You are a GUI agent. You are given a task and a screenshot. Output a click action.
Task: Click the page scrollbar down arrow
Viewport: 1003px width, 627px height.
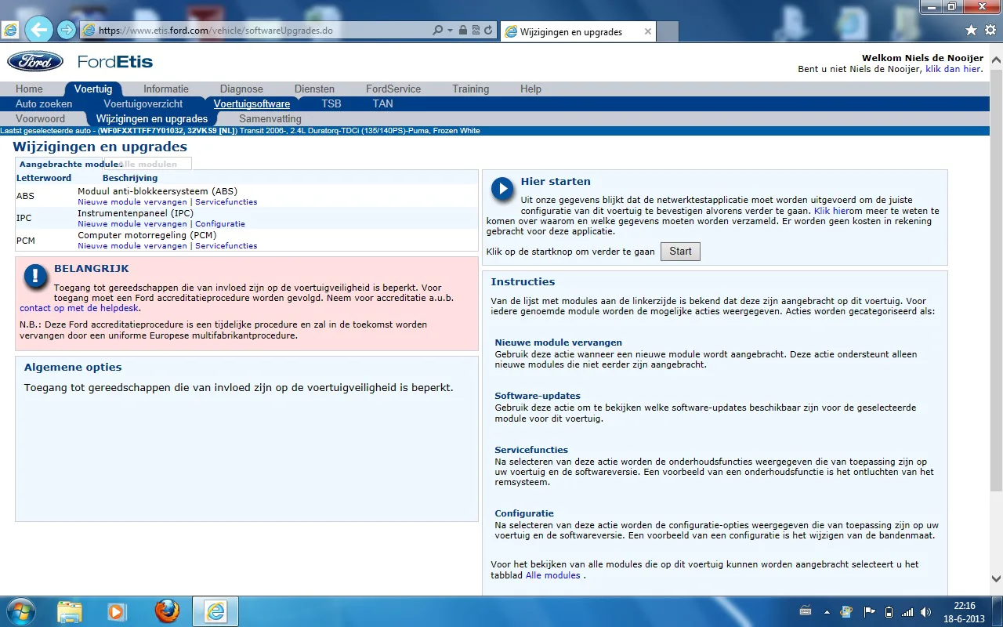tap(996, 578)
